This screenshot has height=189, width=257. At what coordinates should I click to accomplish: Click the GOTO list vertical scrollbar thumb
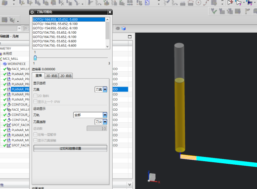[x=107, y=30]
